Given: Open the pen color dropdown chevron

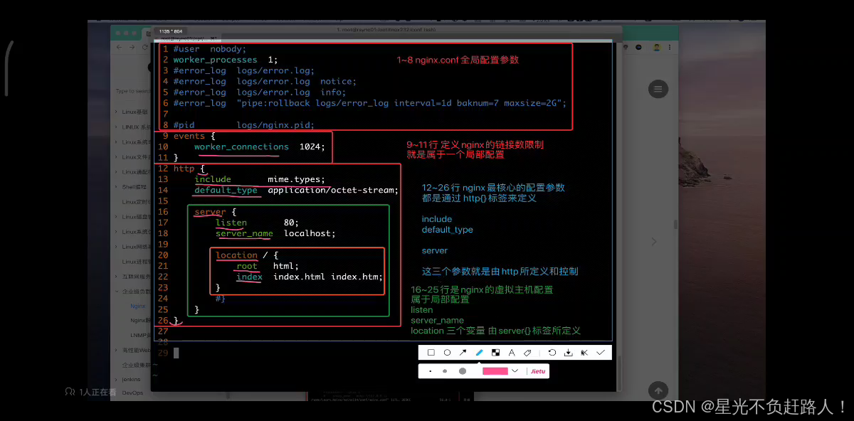Looking at the screenshot, I should pos(515,371).
